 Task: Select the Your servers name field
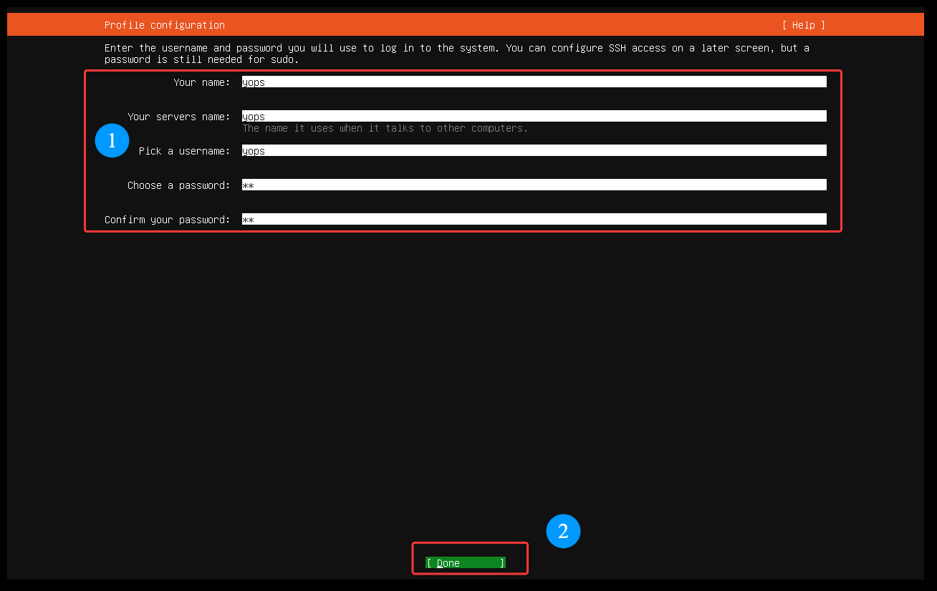pyautogui.click(x=534, y=116)
